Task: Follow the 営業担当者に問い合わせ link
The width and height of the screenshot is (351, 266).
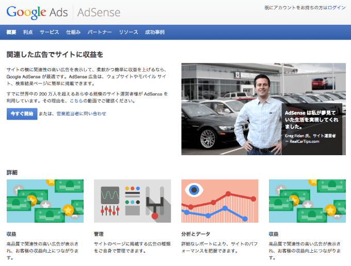Action: (81, 113)
